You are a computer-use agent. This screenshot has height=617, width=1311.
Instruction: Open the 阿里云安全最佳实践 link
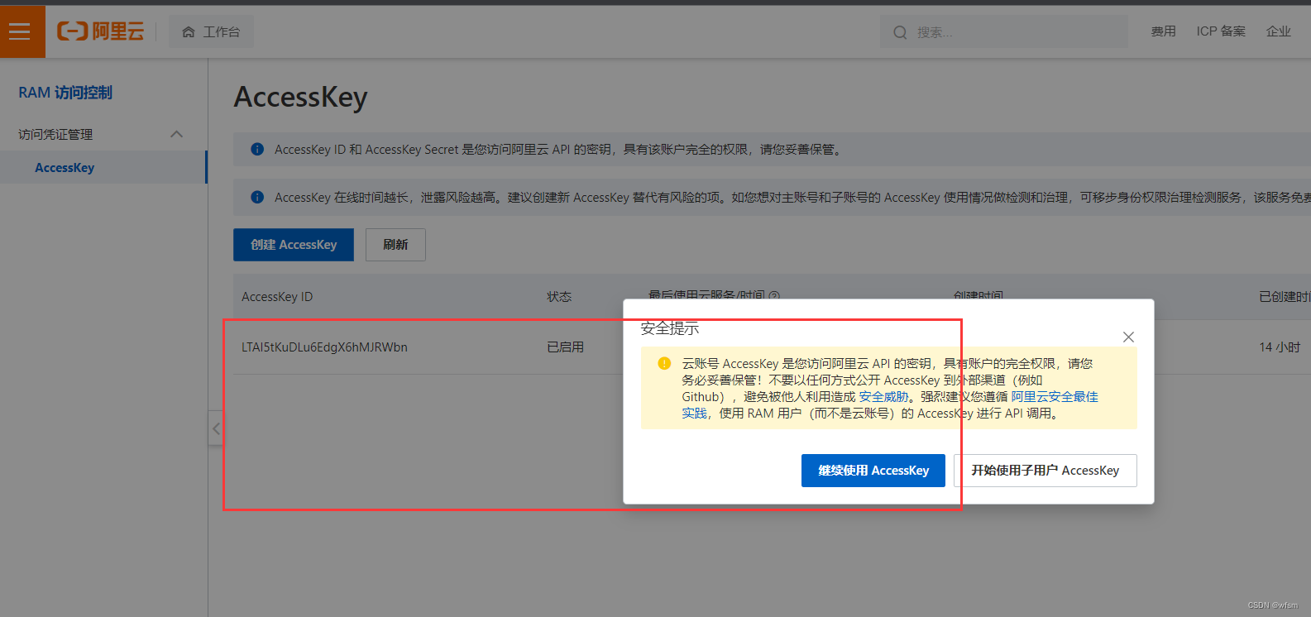1055,397
